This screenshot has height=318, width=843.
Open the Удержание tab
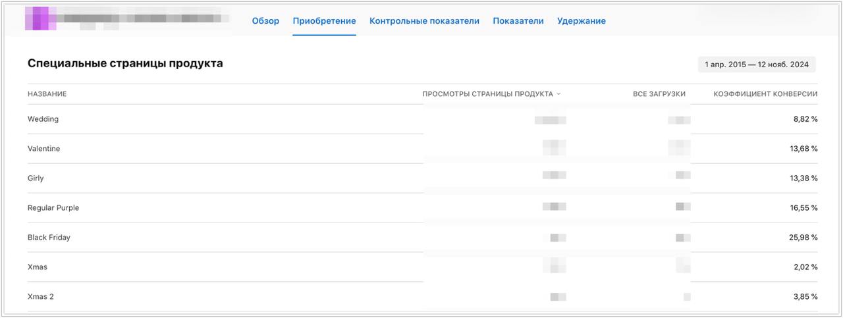click(x=581, y=21)
